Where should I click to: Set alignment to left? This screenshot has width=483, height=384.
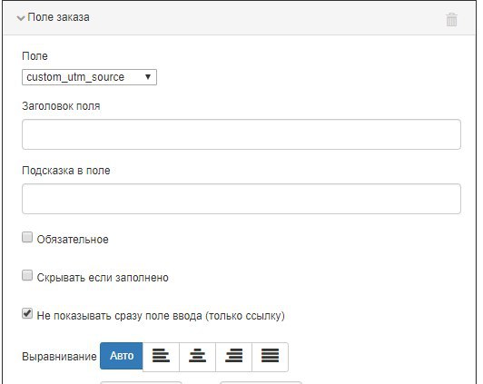pos(161,356)
